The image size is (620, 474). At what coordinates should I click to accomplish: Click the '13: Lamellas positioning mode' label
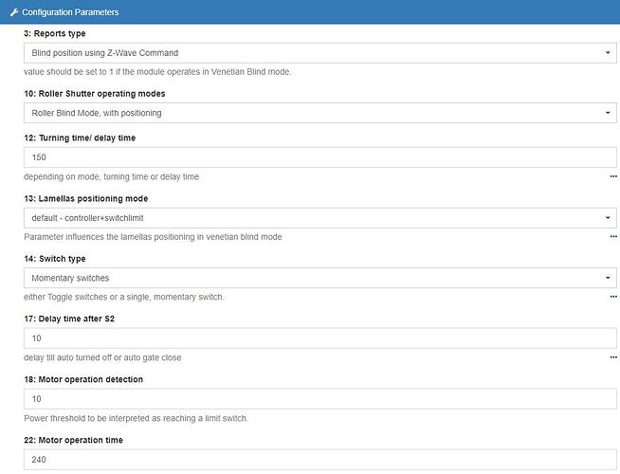point(86,198)
